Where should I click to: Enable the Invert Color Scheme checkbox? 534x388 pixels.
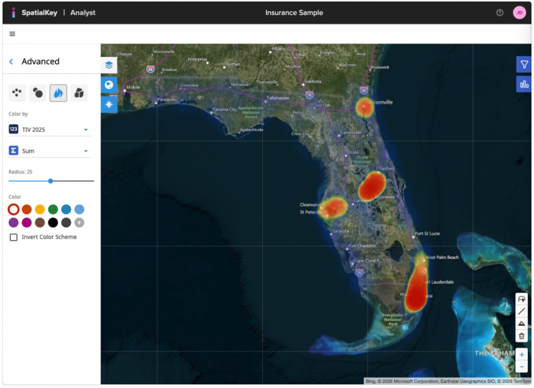coord(13,237)
